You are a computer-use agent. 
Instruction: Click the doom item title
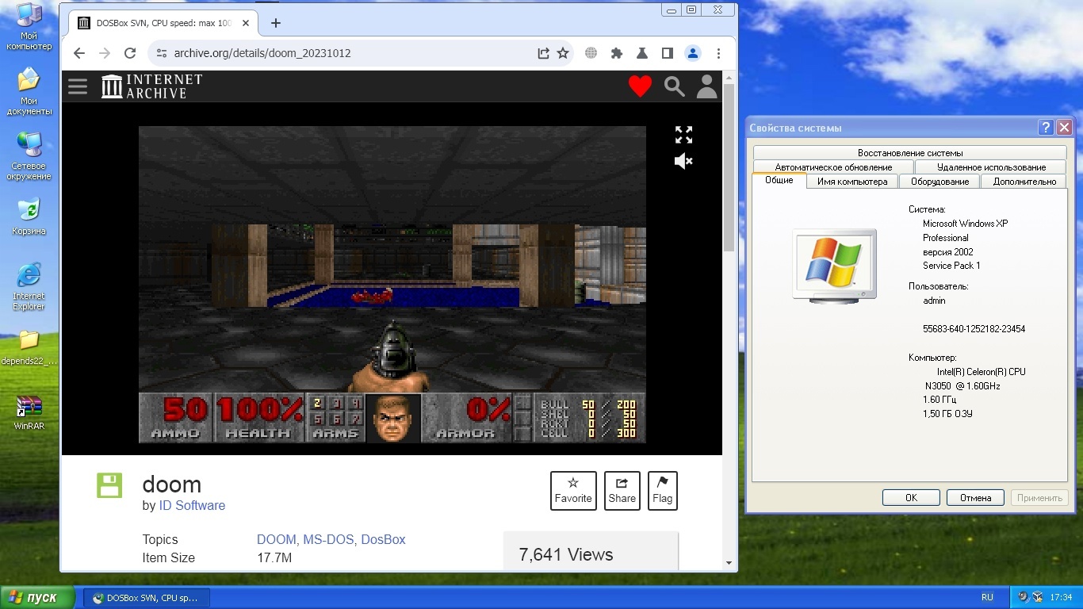pyautogui.click(x=171, y=484)
